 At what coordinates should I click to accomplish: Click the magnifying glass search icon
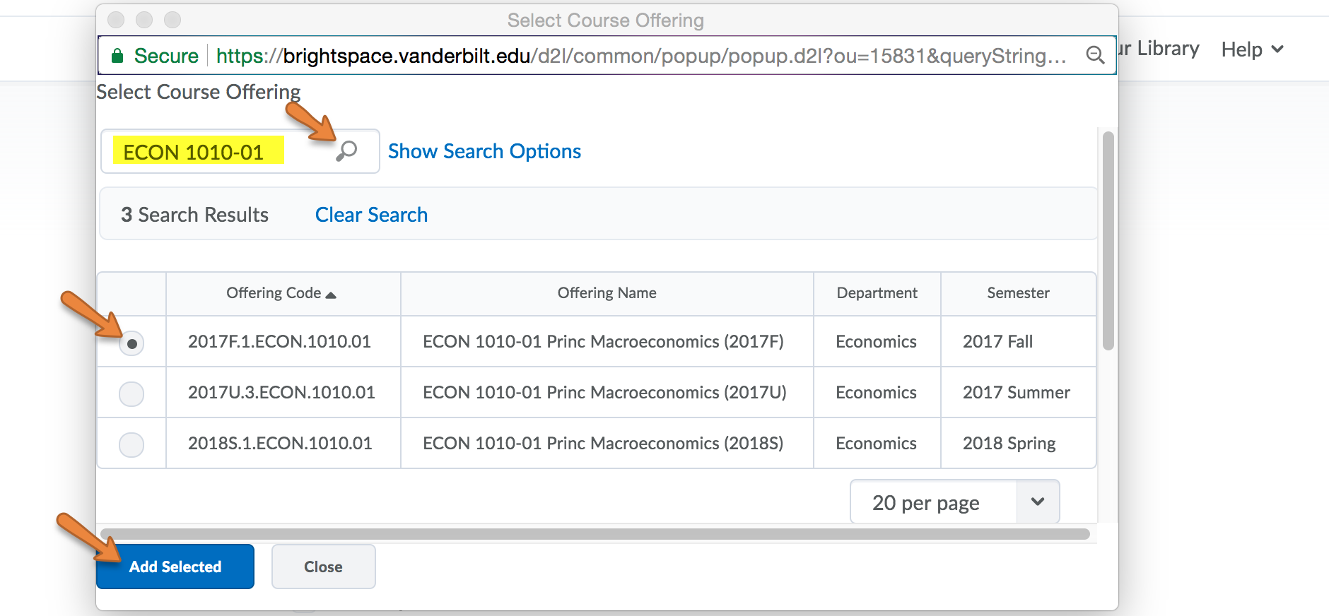pyautogui.click(x=346, y=150)
